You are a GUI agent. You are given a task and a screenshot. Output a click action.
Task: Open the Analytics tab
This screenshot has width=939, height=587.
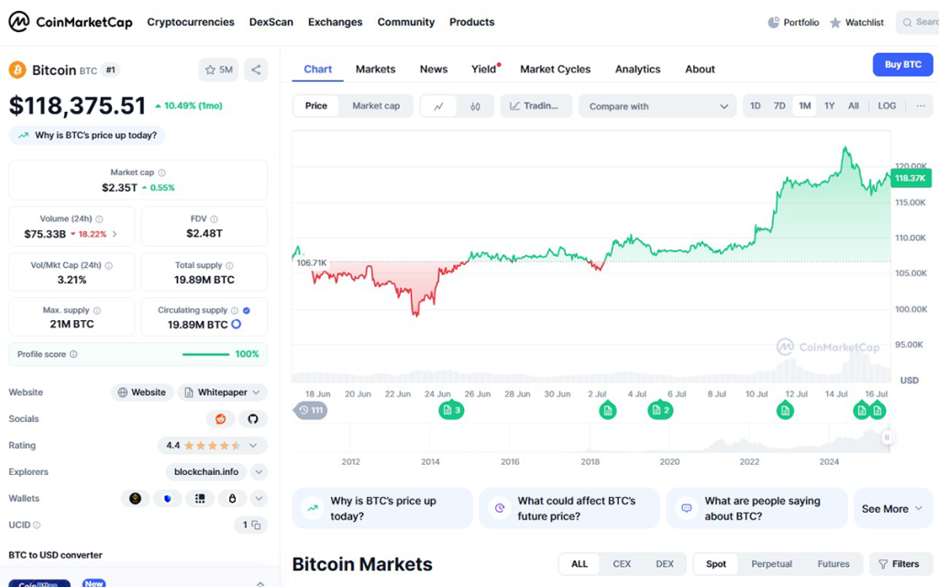click(638, 69)
